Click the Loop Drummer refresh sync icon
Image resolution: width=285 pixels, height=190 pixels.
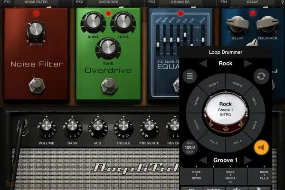pyautogui.click(x=260, y=76)
